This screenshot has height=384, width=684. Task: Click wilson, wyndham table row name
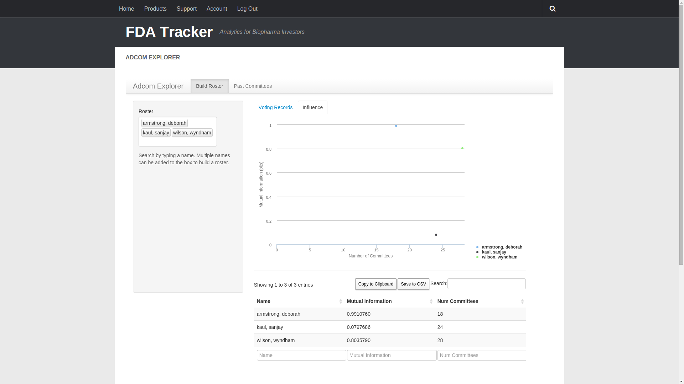[x=276, y=340]
